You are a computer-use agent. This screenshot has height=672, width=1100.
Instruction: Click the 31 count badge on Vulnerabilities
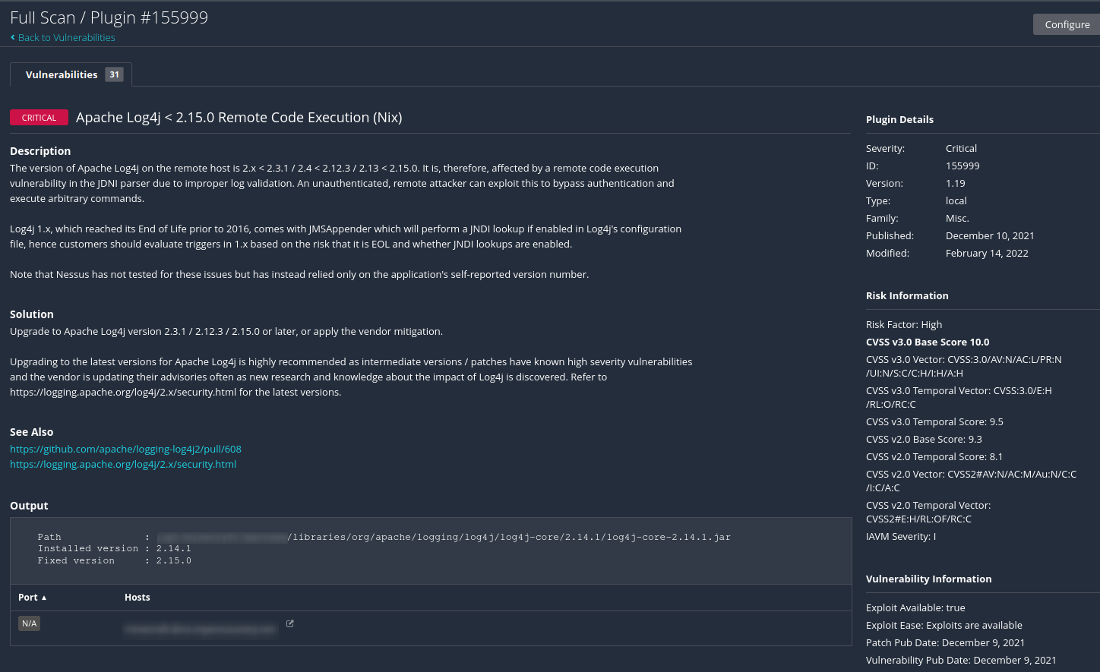tap(114, 74)
